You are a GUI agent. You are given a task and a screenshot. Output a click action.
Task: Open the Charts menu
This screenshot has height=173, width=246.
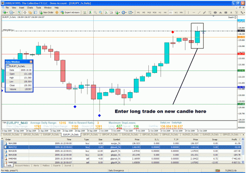point(30,7)
